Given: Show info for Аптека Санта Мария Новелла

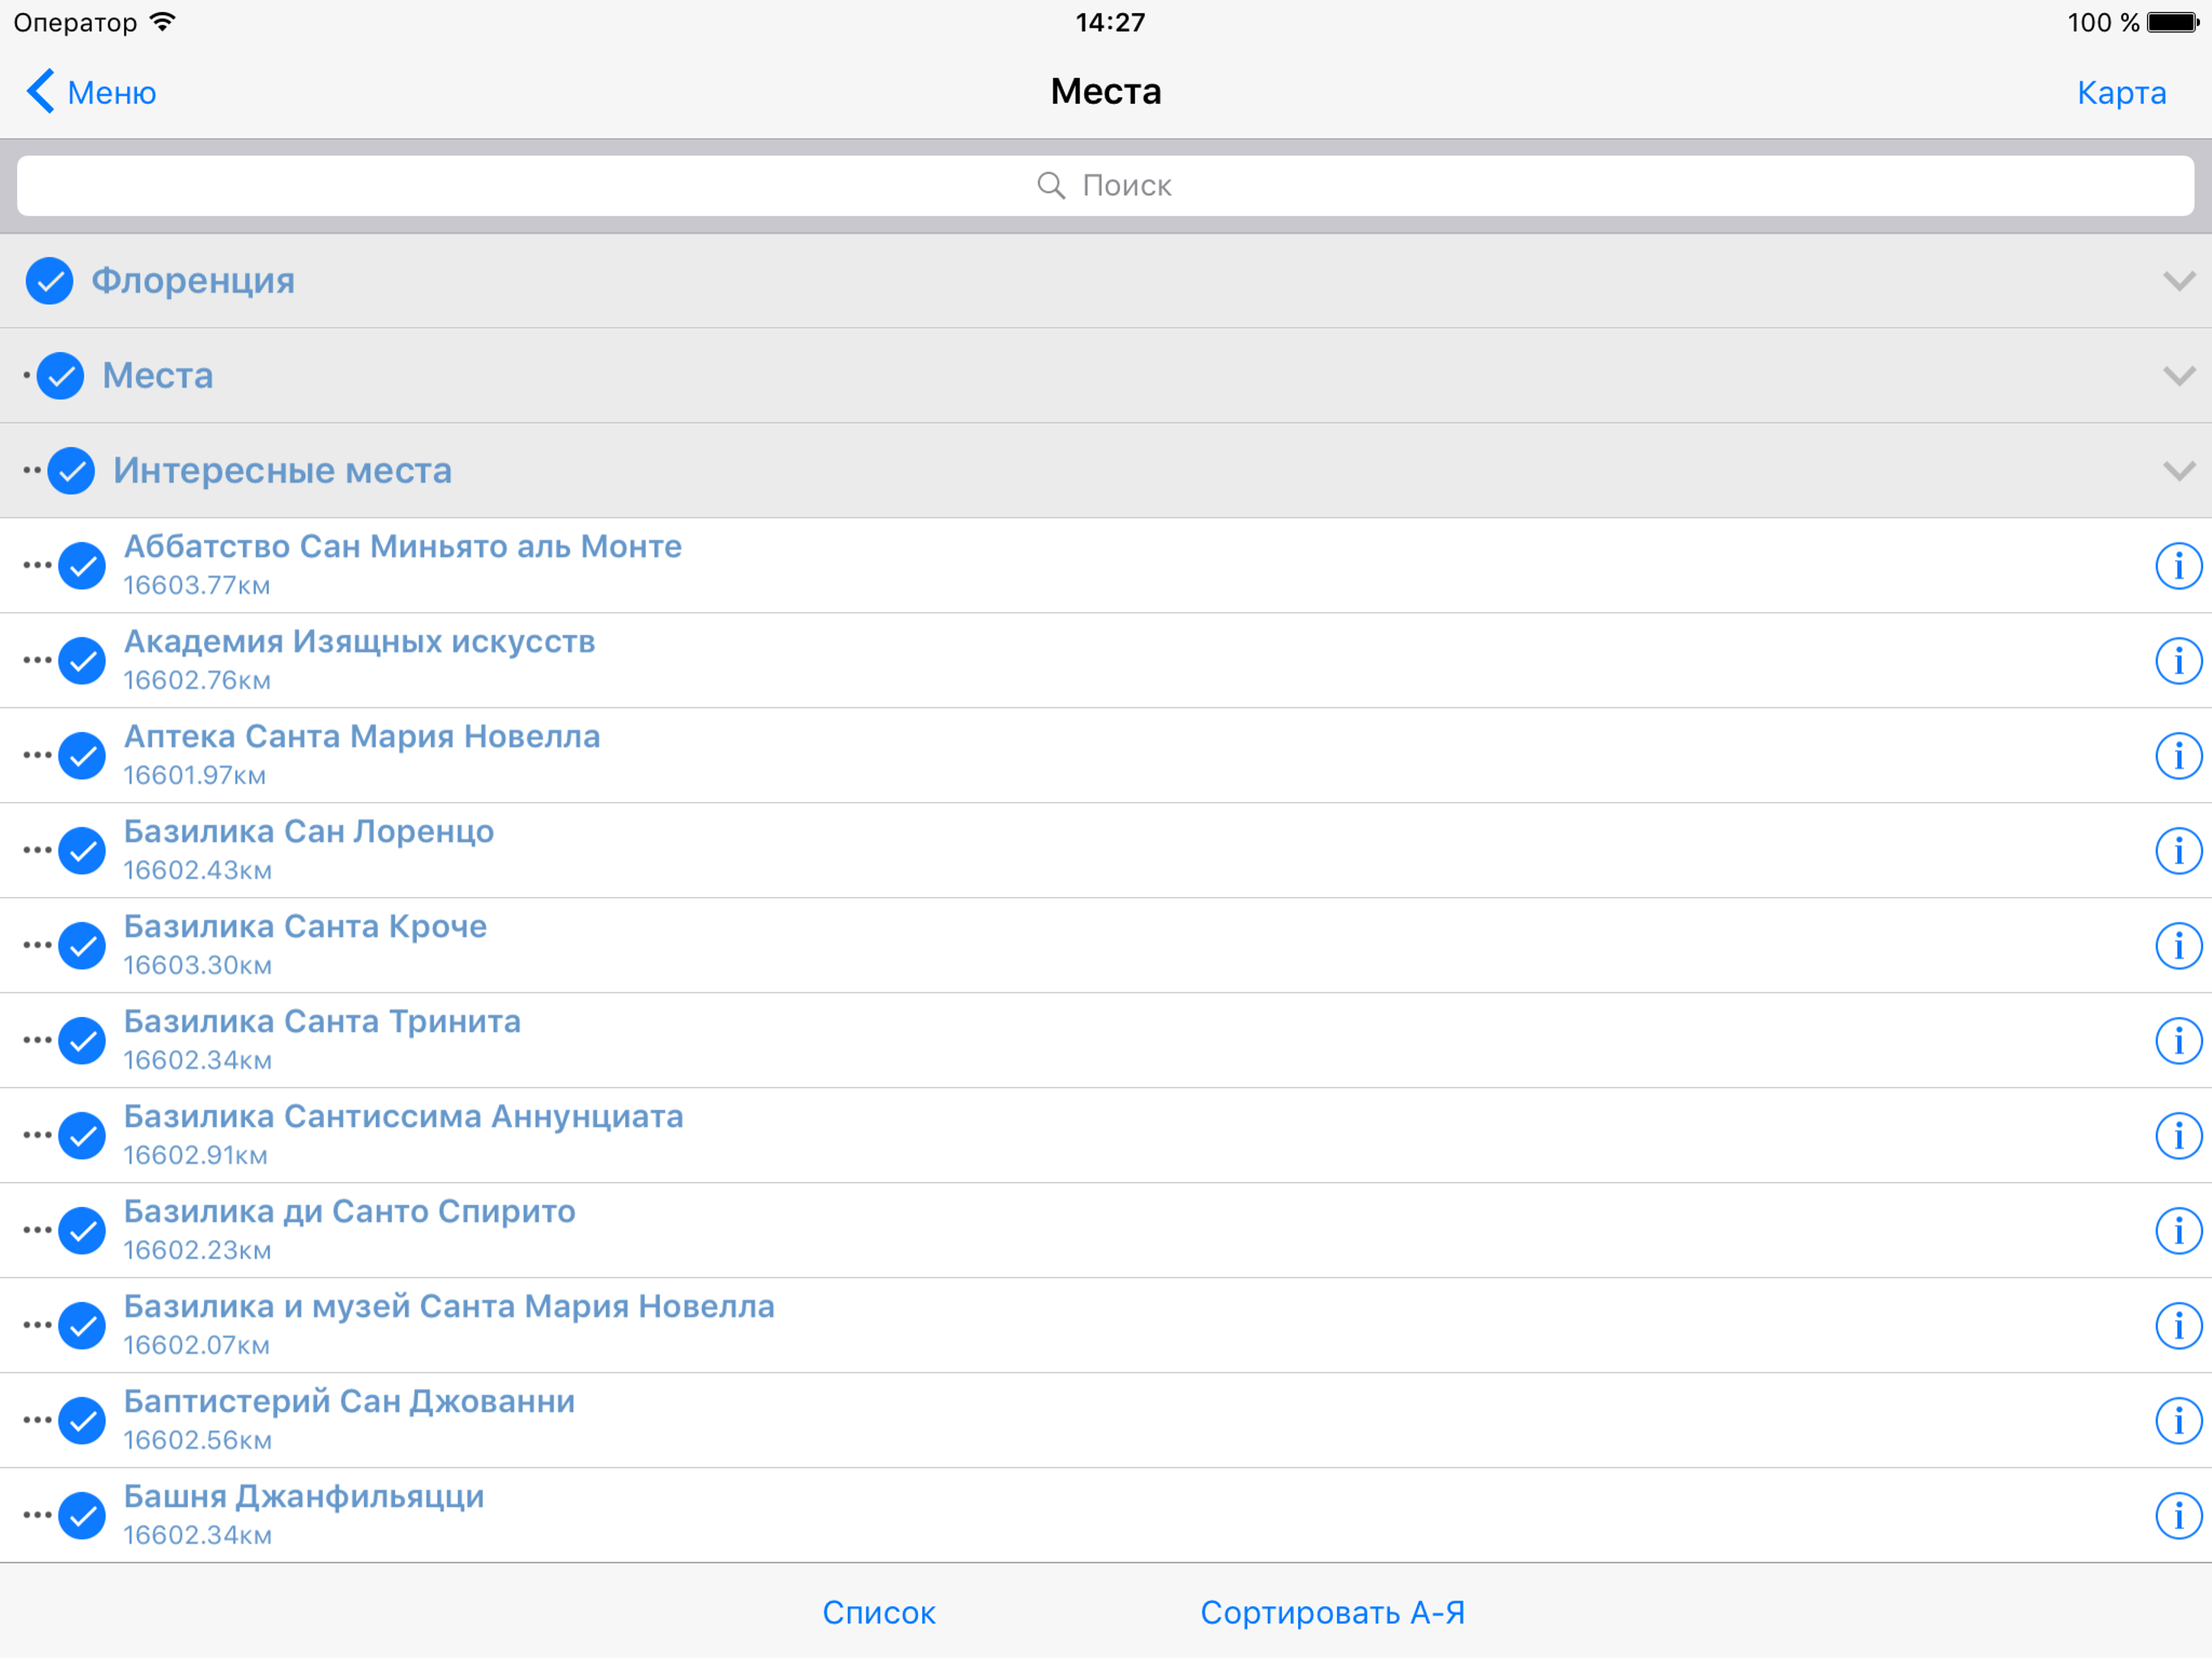Looking at the screenshot, I should coord(2177,756).
